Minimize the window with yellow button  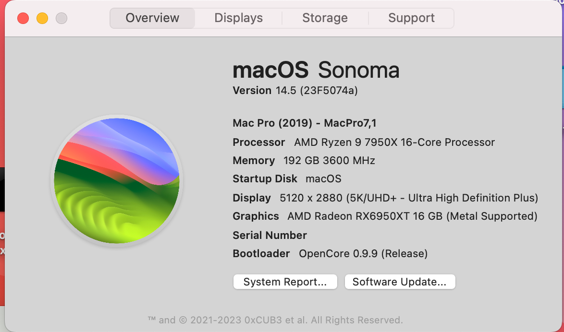42,18
